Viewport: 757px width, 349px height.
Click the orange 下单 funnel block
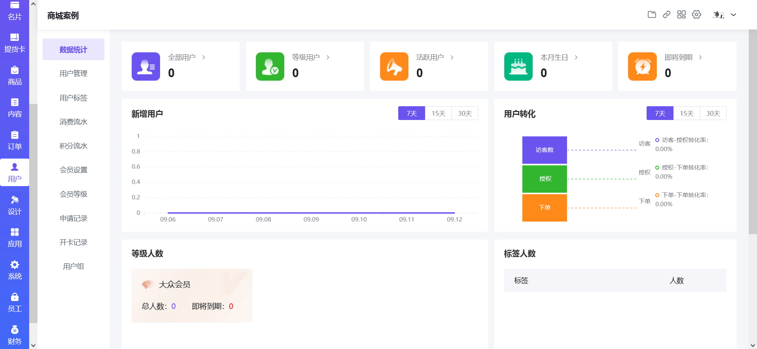pos(544,208)
